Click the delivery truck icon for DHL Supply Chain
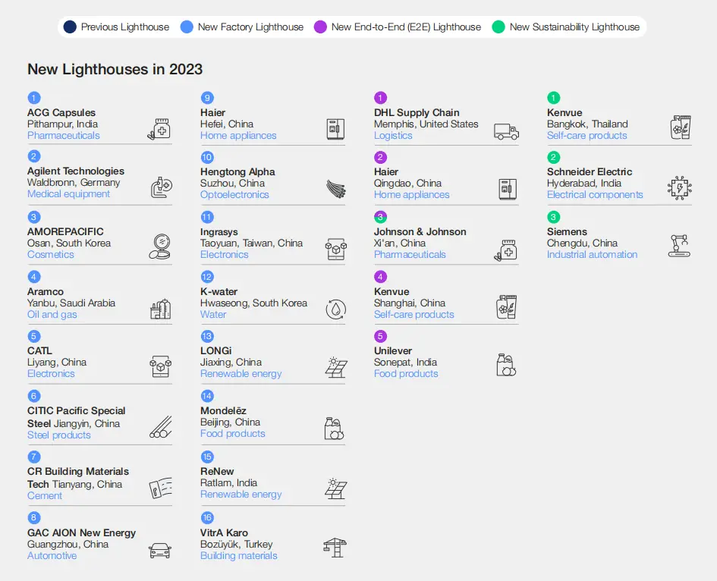Screen dimensions: 717x581 pyautogui.click(x=506, y=131)
